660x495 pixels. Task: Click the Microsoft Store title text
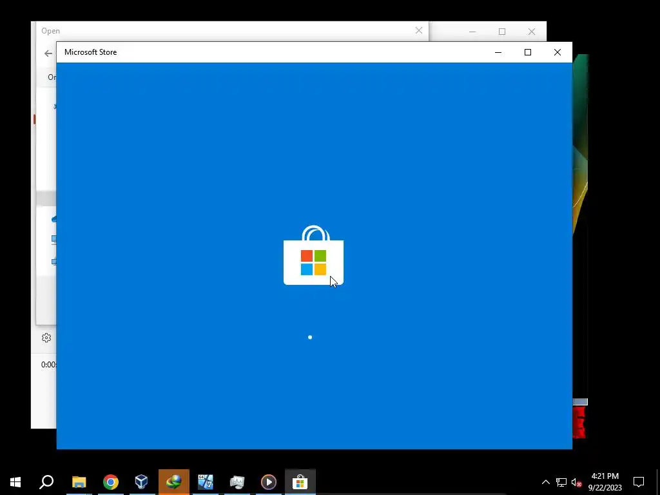[x=90, y=52]
